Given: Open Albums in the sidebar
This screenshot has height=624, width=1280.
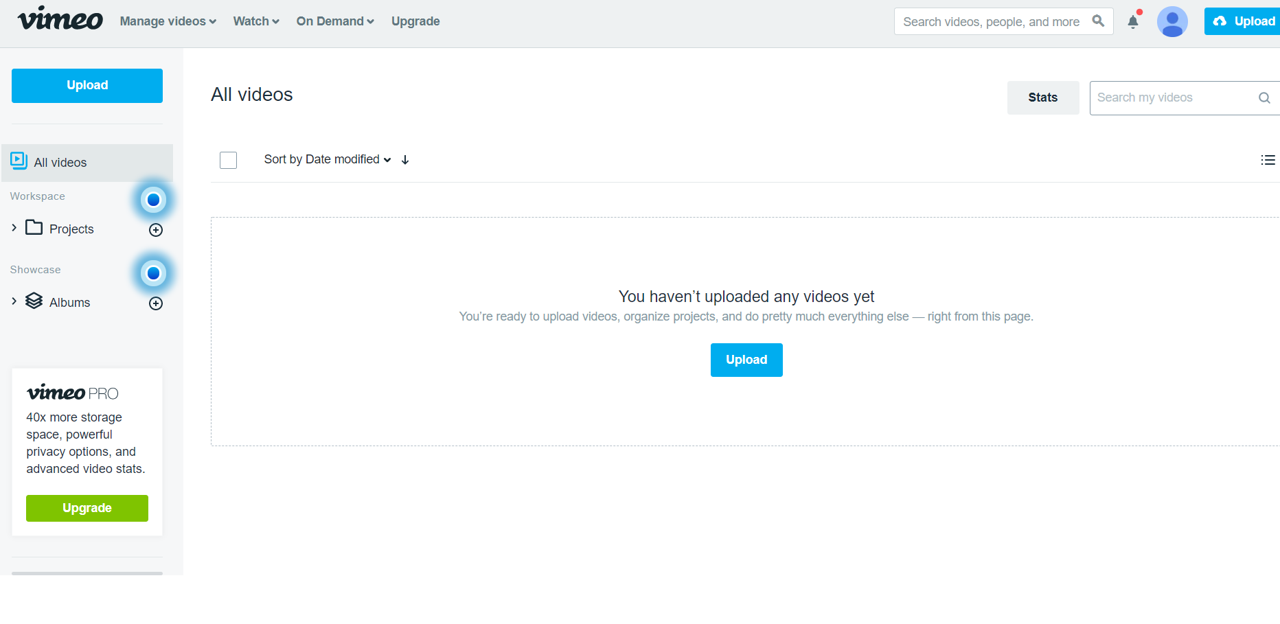Looking at the screenshot, I should tap(69, 303).
